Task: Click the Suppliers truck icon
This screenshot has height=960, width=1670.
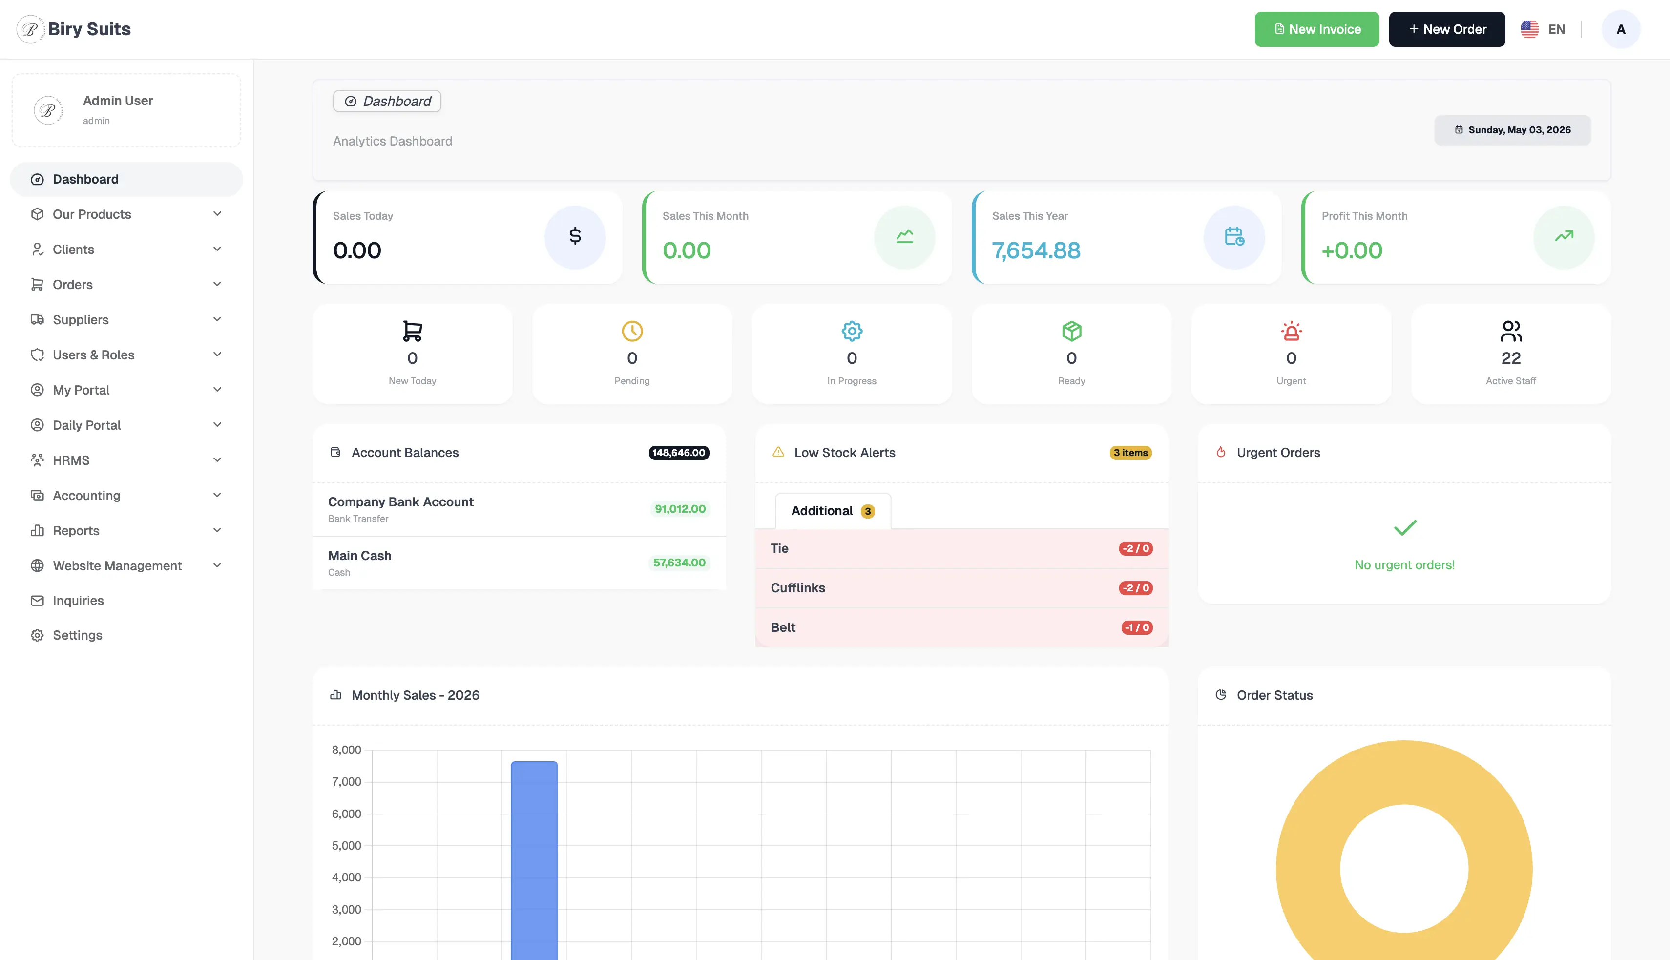Action: 37,320
